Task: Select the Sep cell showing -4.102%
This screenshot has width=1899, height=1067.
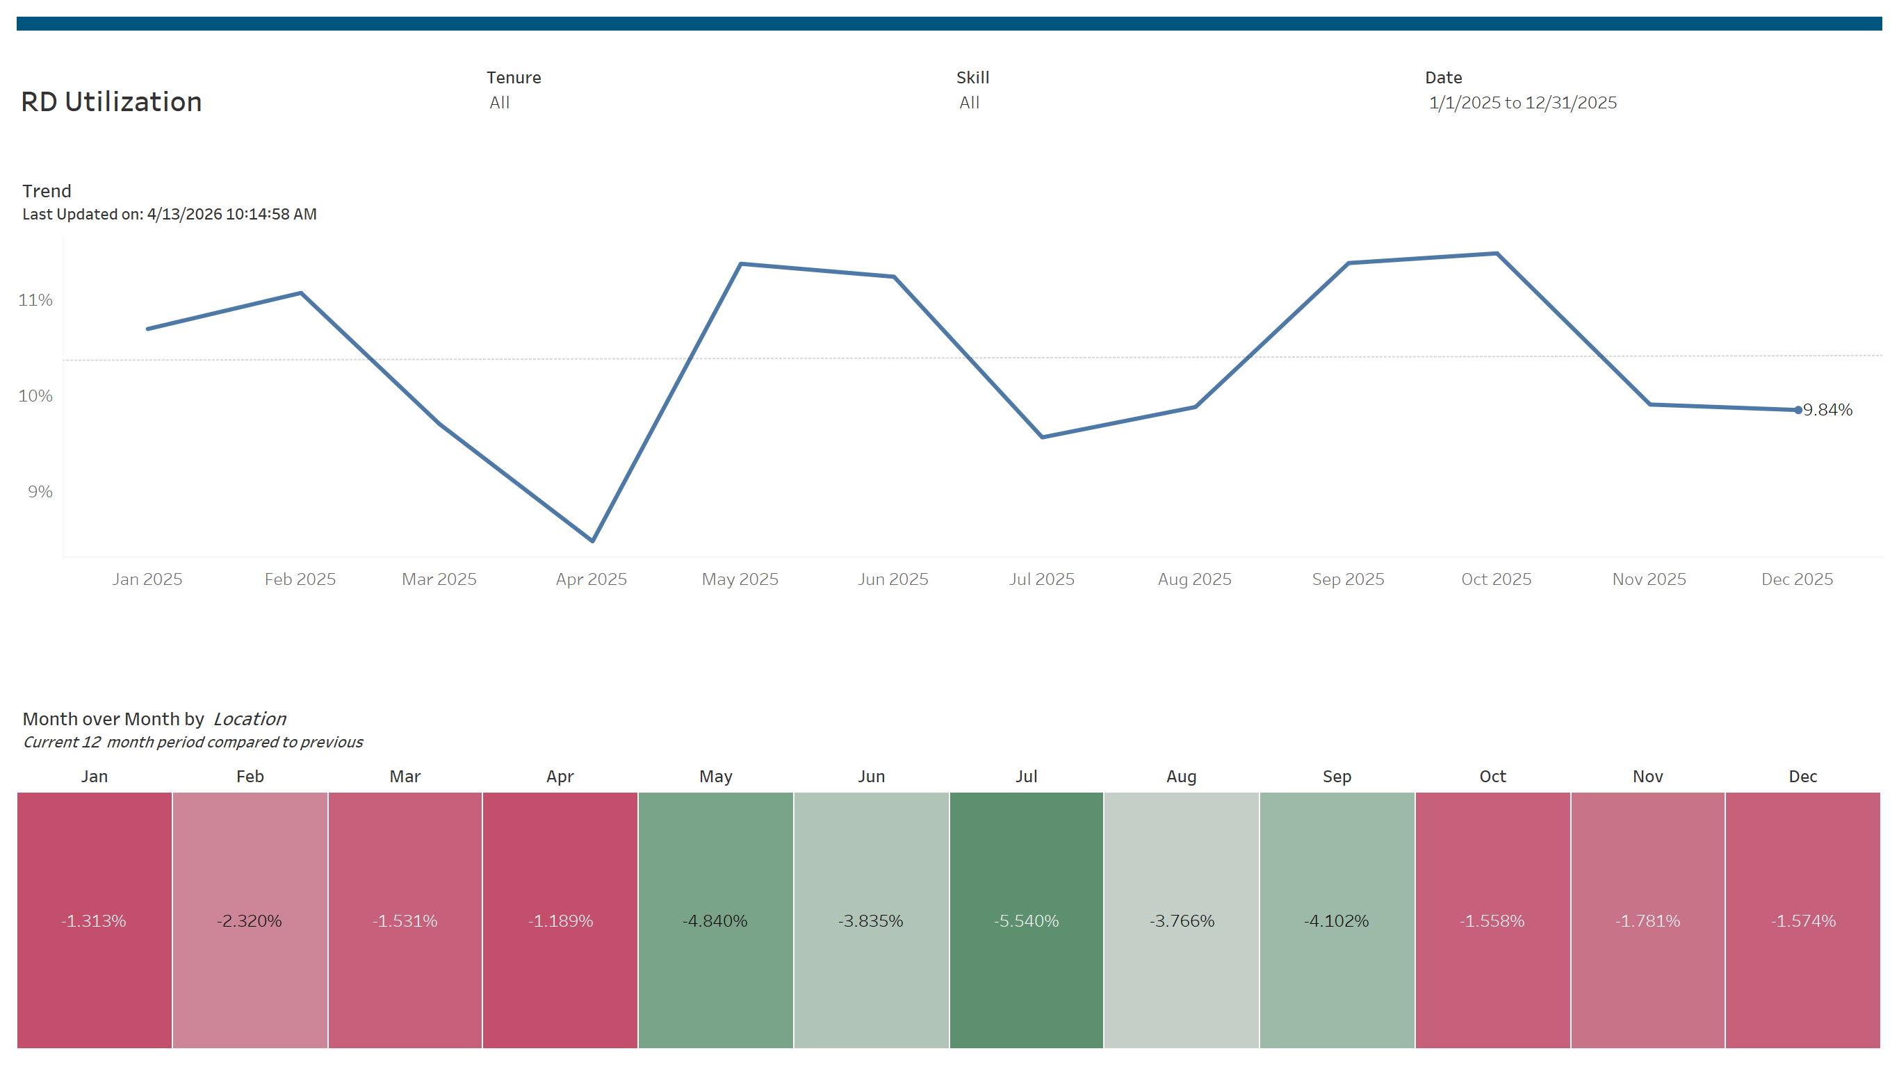Action: click(1337, 920)
